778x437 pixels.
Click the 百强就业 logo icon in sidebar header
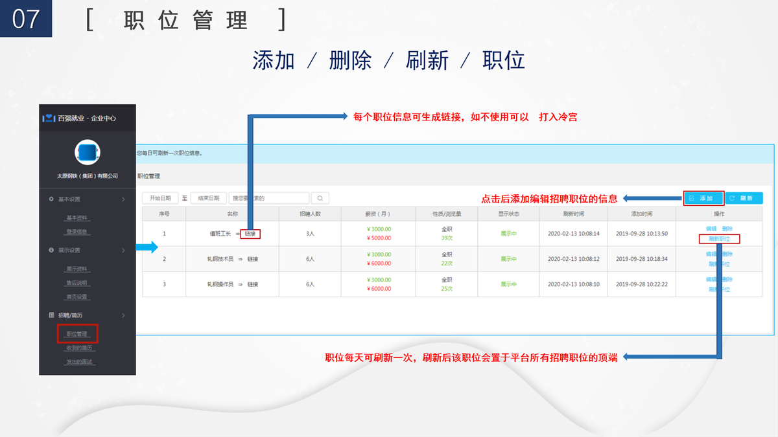pyautogui.click(x=49, y=118)
